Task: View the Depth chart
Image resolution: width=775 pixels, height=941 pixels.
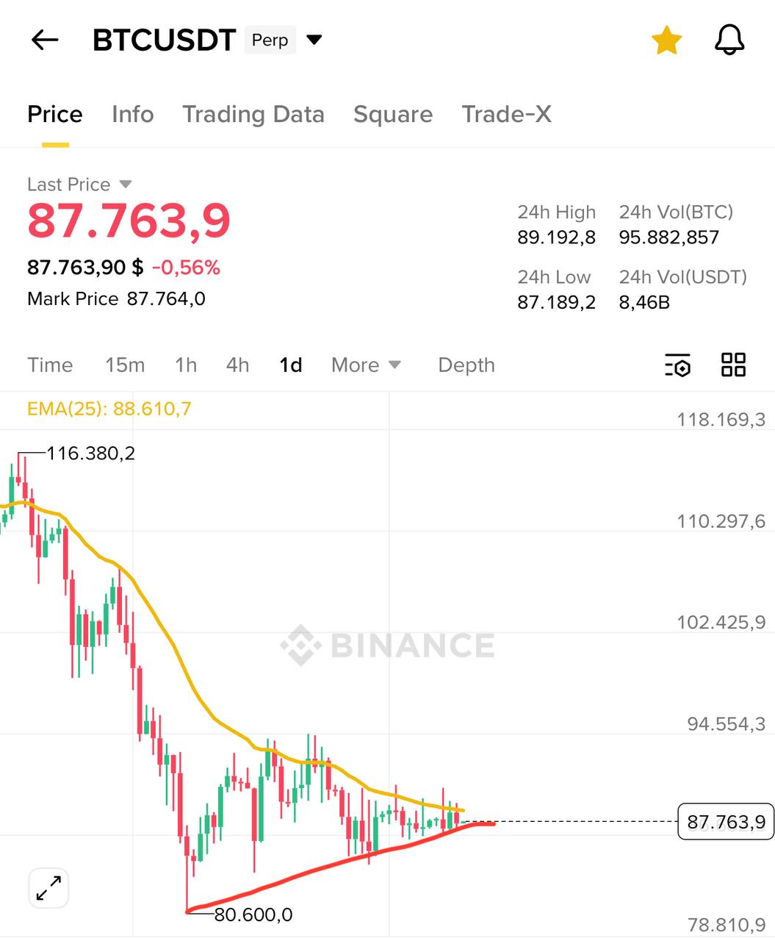Action: [466, 365]
